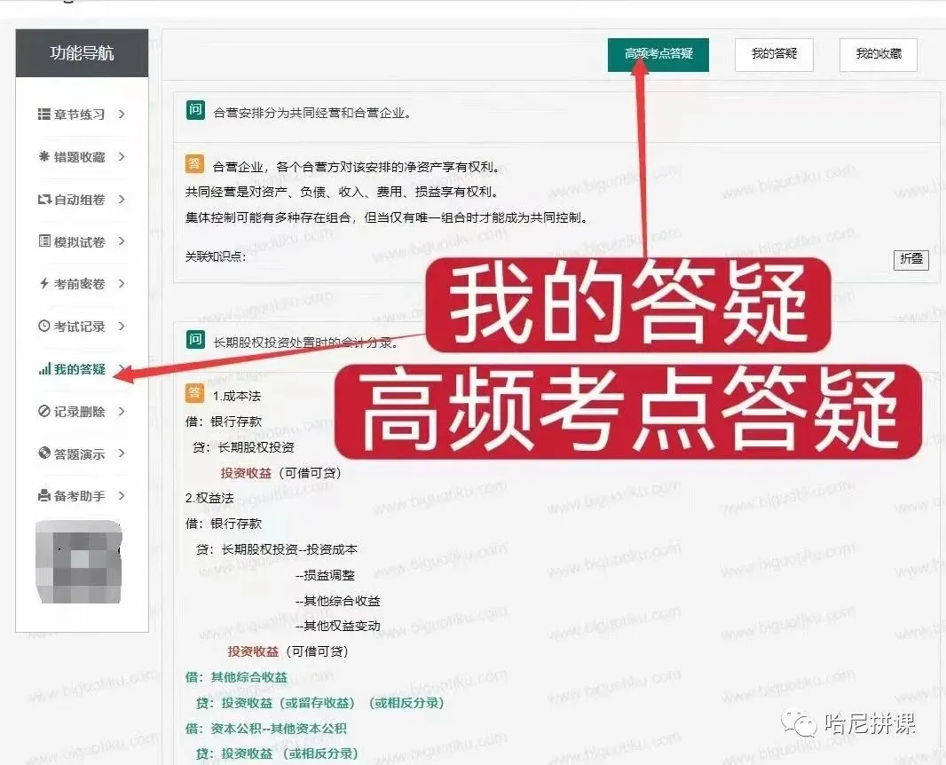Click the --其他综合收益 line
This screenshot has width=946, height=765.
tap(338, 601)
